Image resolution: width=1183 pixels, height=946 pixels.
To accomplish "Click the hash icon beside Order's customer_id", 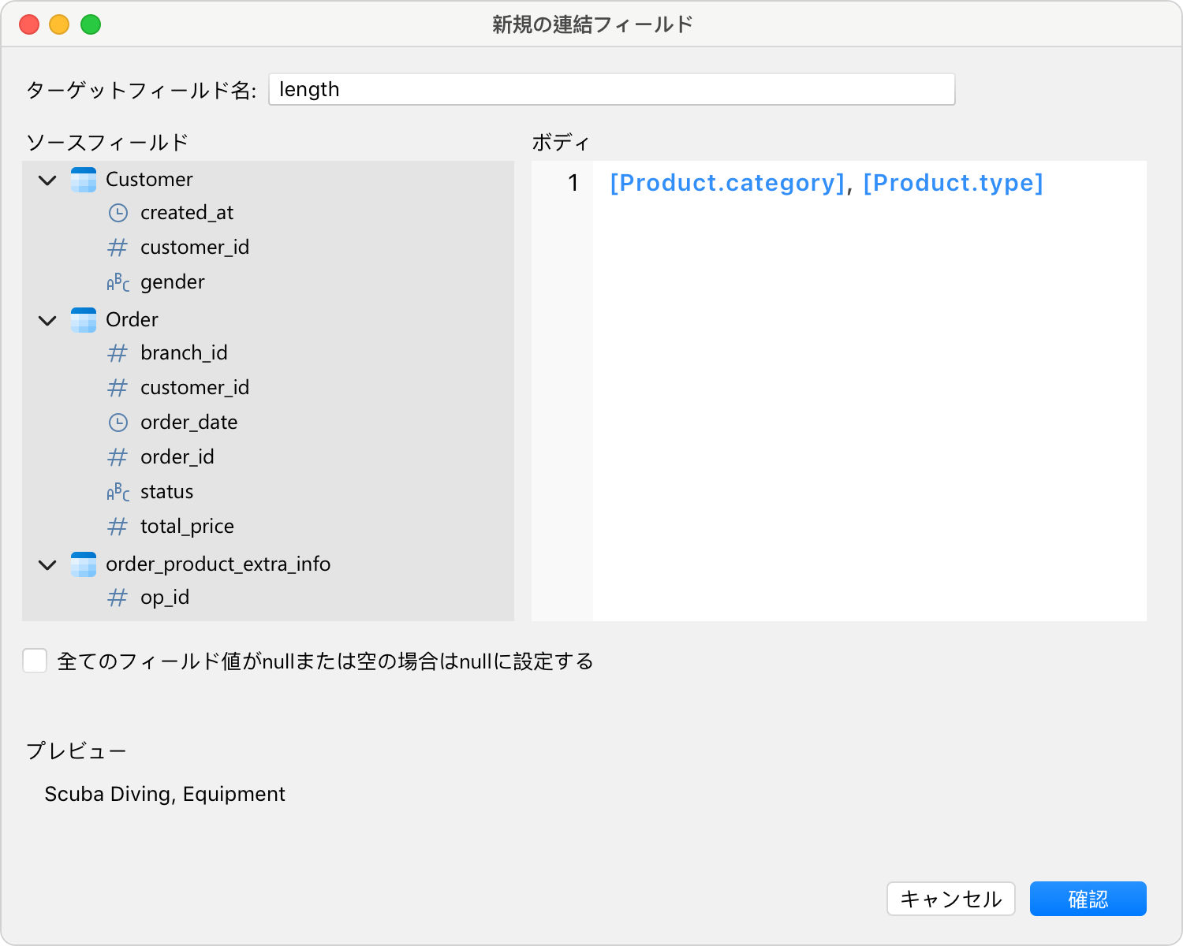I will (x=118, y=388).
